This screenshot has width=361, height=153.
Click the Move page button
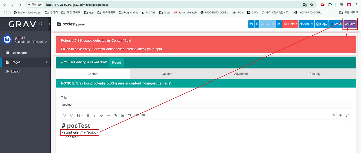(x=336, y=24)
